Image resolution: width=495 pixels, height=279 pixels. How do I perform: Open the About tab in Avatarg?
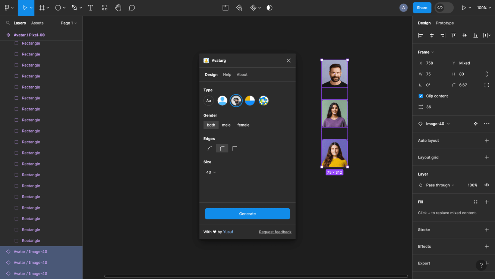coord(242,74)
